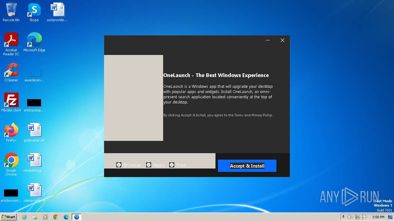This screenshot has width=394, height=221.
Task: Launch Skype from the desktop
Action: pyautogui.click(x=34, y=12)
